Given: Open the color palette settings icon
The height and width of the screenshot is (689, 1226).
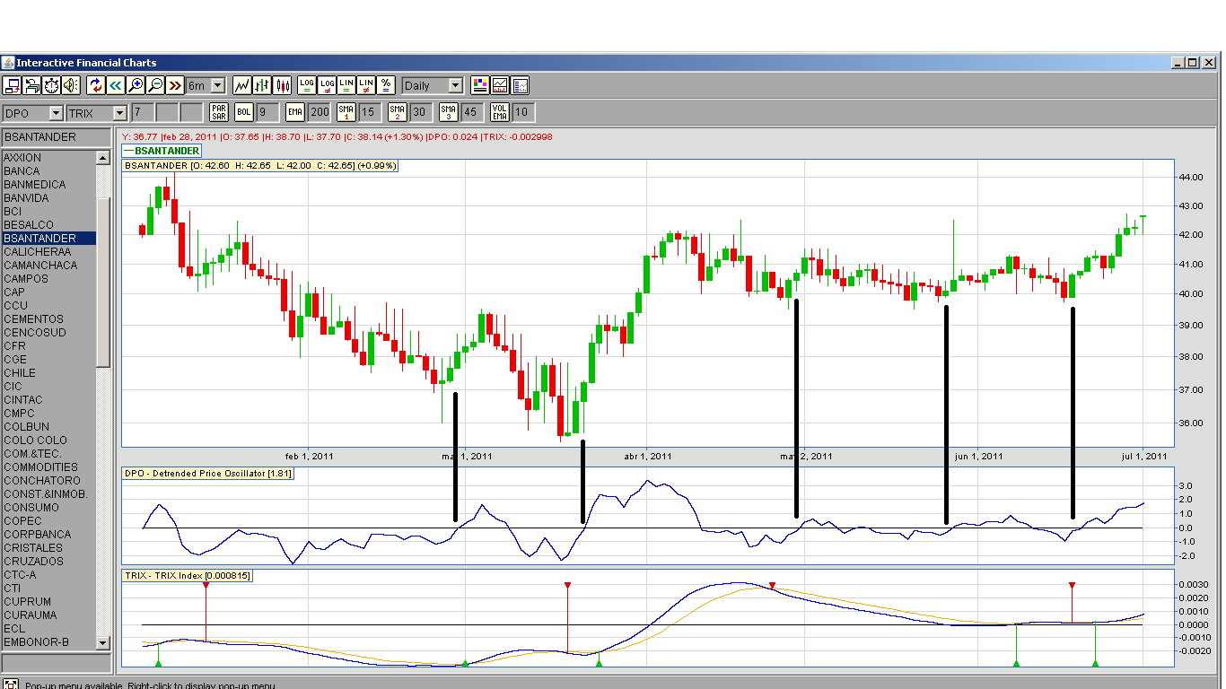Looking at the screenshot, I should (x=480, y=85).
